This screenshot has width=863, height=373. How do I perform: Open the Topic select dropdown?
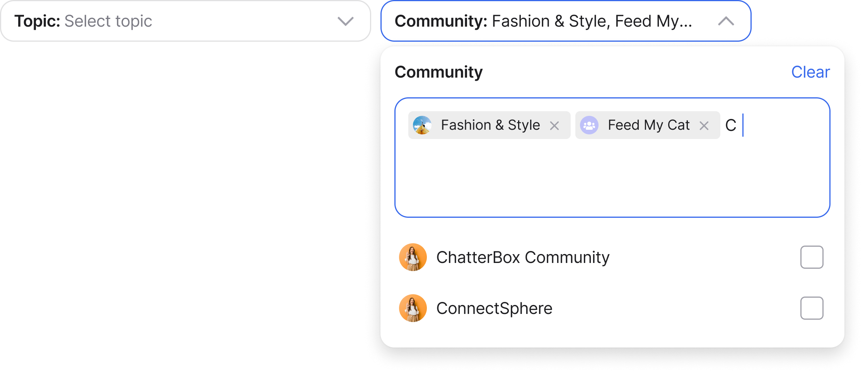(x=186, y=21)
